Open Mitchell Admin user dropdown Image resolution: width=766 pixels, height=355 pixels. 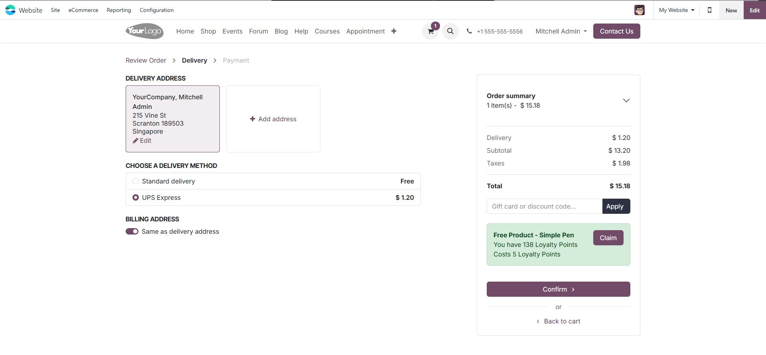(x=561, y=31)
